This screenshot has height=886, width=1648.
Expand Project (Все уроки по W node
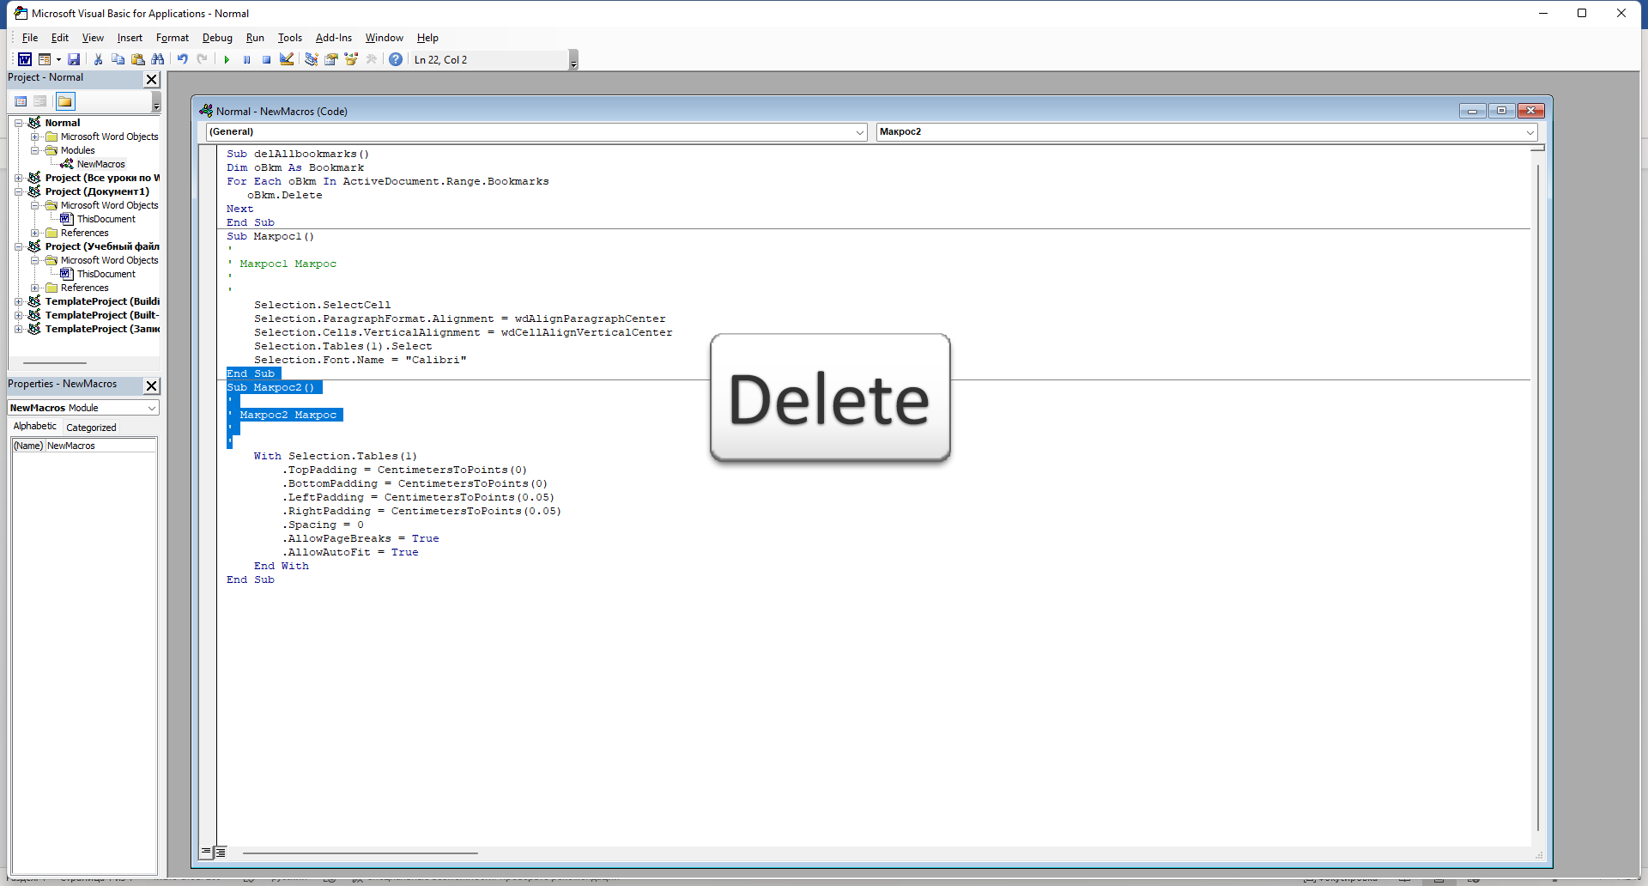(x=18, y=178)
